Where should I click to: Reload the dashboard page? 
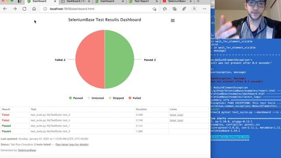[25, 9]
